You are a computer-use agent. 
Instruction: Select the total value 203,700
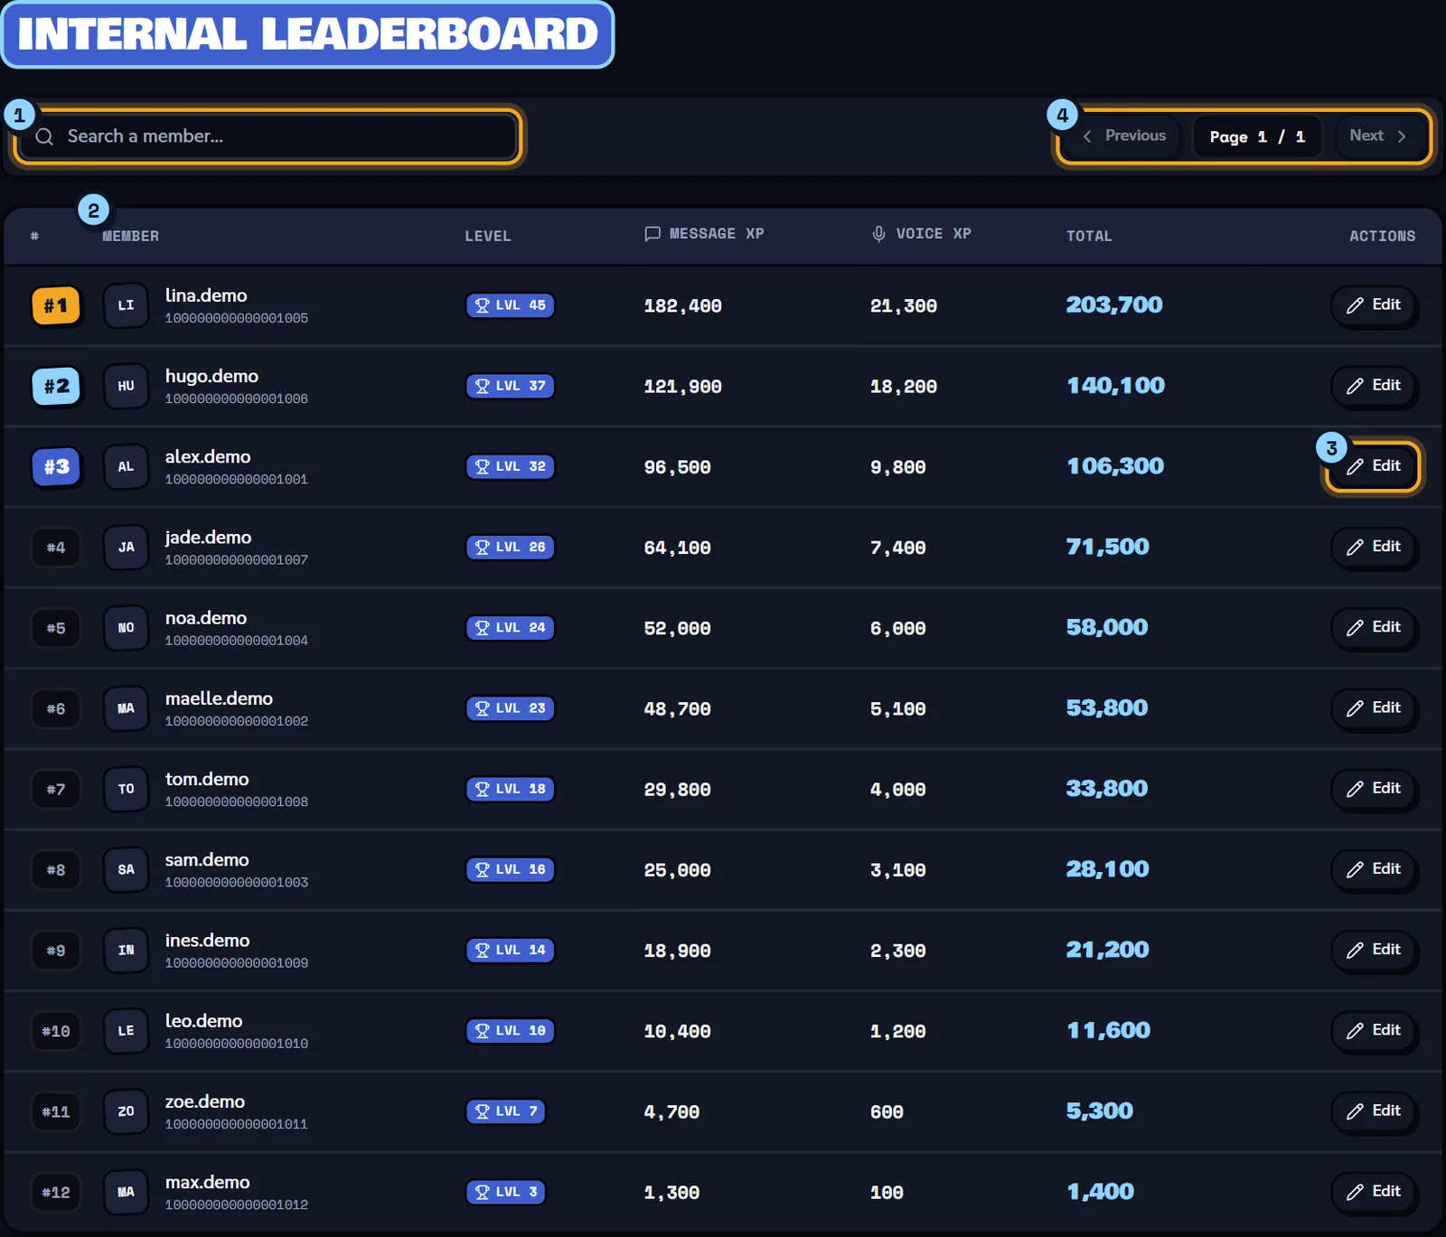pos(1114,305)
